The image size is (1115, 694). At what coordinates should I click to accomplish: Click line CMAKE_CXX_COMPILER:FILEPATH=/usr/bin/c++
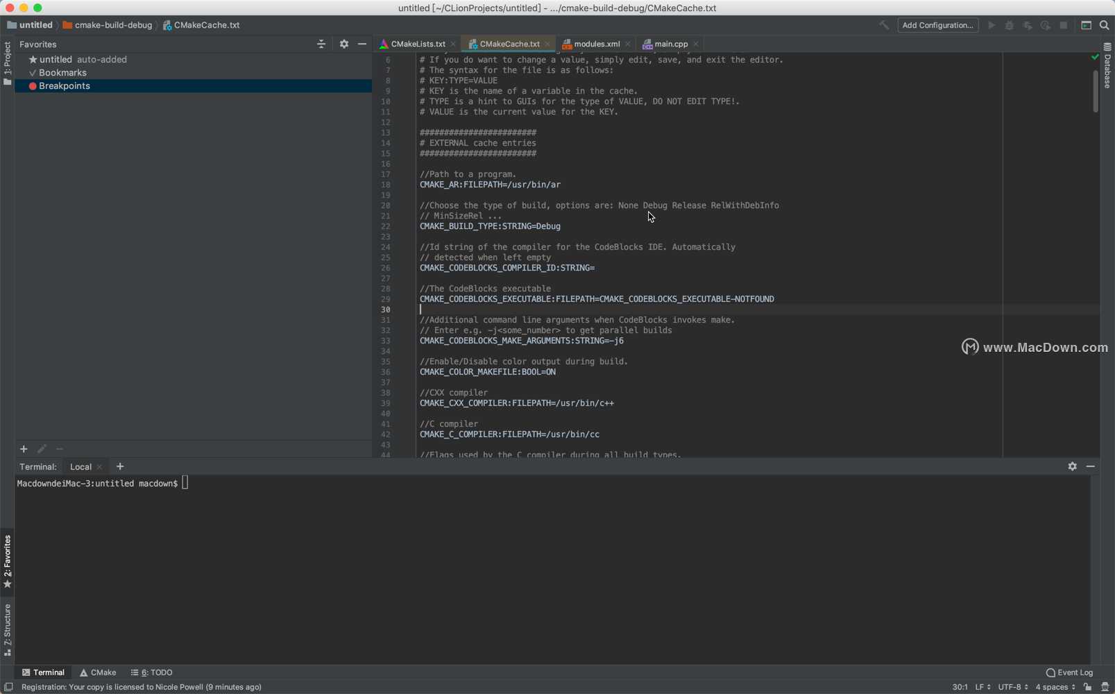(516, 403)
